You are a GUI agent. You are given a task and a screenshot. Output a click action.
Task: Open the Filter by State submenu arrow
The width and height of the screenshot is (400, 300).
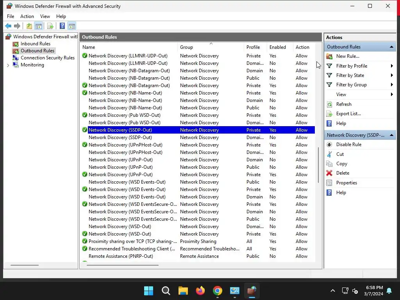391,75
